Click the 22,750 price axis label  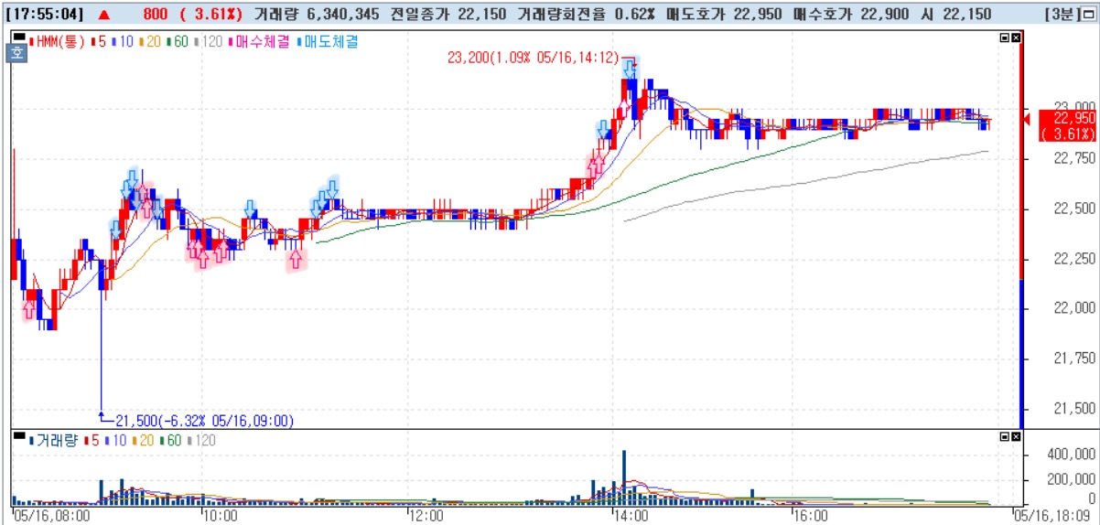click(1073, 158)
